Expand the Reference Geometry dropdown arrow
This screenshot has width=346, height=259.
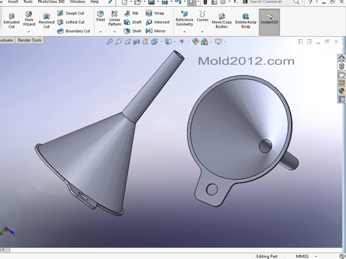pyautogui.click(x=184, y=32)
